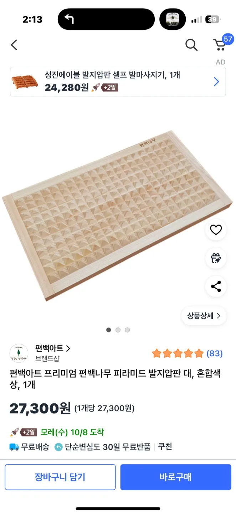
Task: Share the product via share icon
Action: (216, 286)
